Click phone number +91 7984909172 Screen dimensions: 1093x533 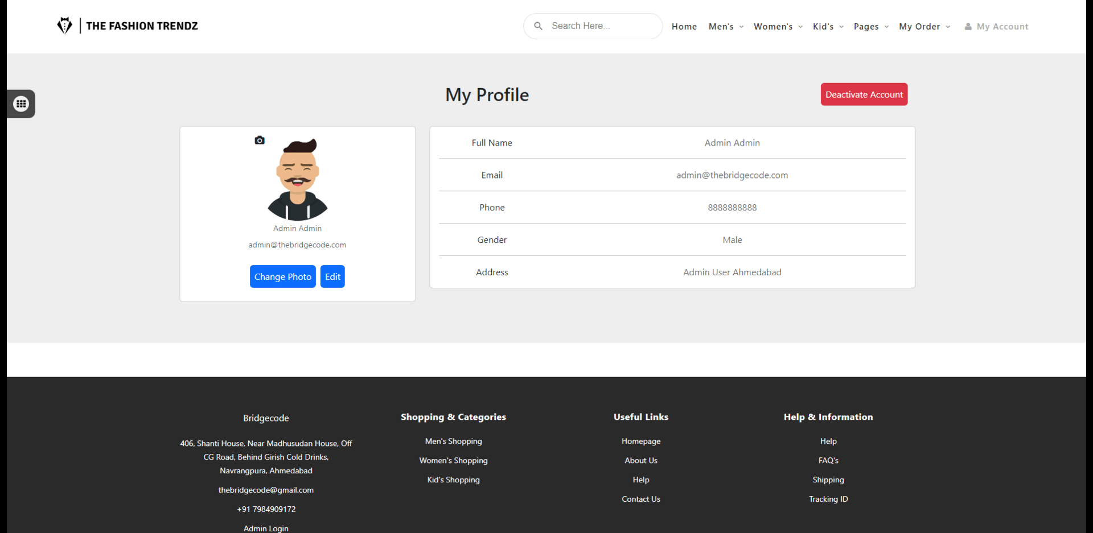click(266, 510)
